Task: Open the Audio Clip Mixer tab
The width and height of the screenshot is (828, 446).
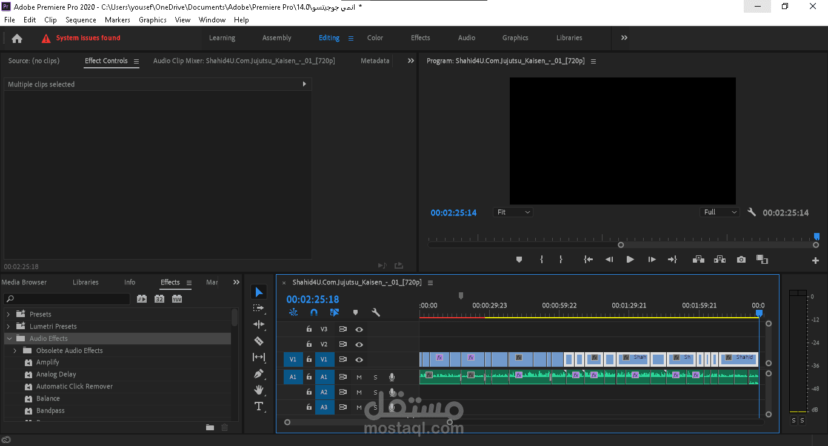Action: pos(244,61)
